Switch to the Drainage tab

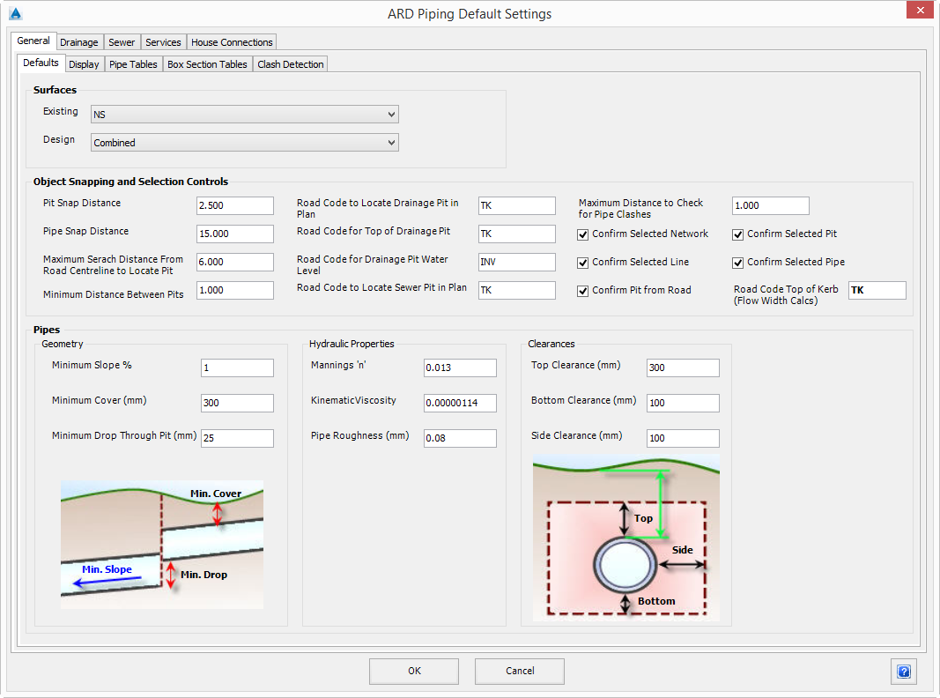79,42
